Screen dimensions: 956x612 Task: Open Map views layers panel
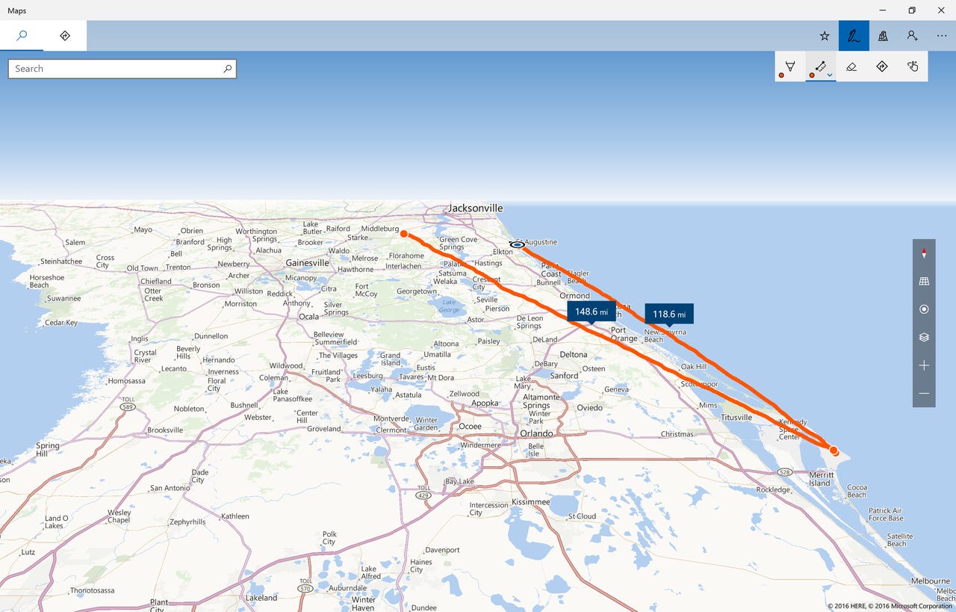click(x=924, y=337)
